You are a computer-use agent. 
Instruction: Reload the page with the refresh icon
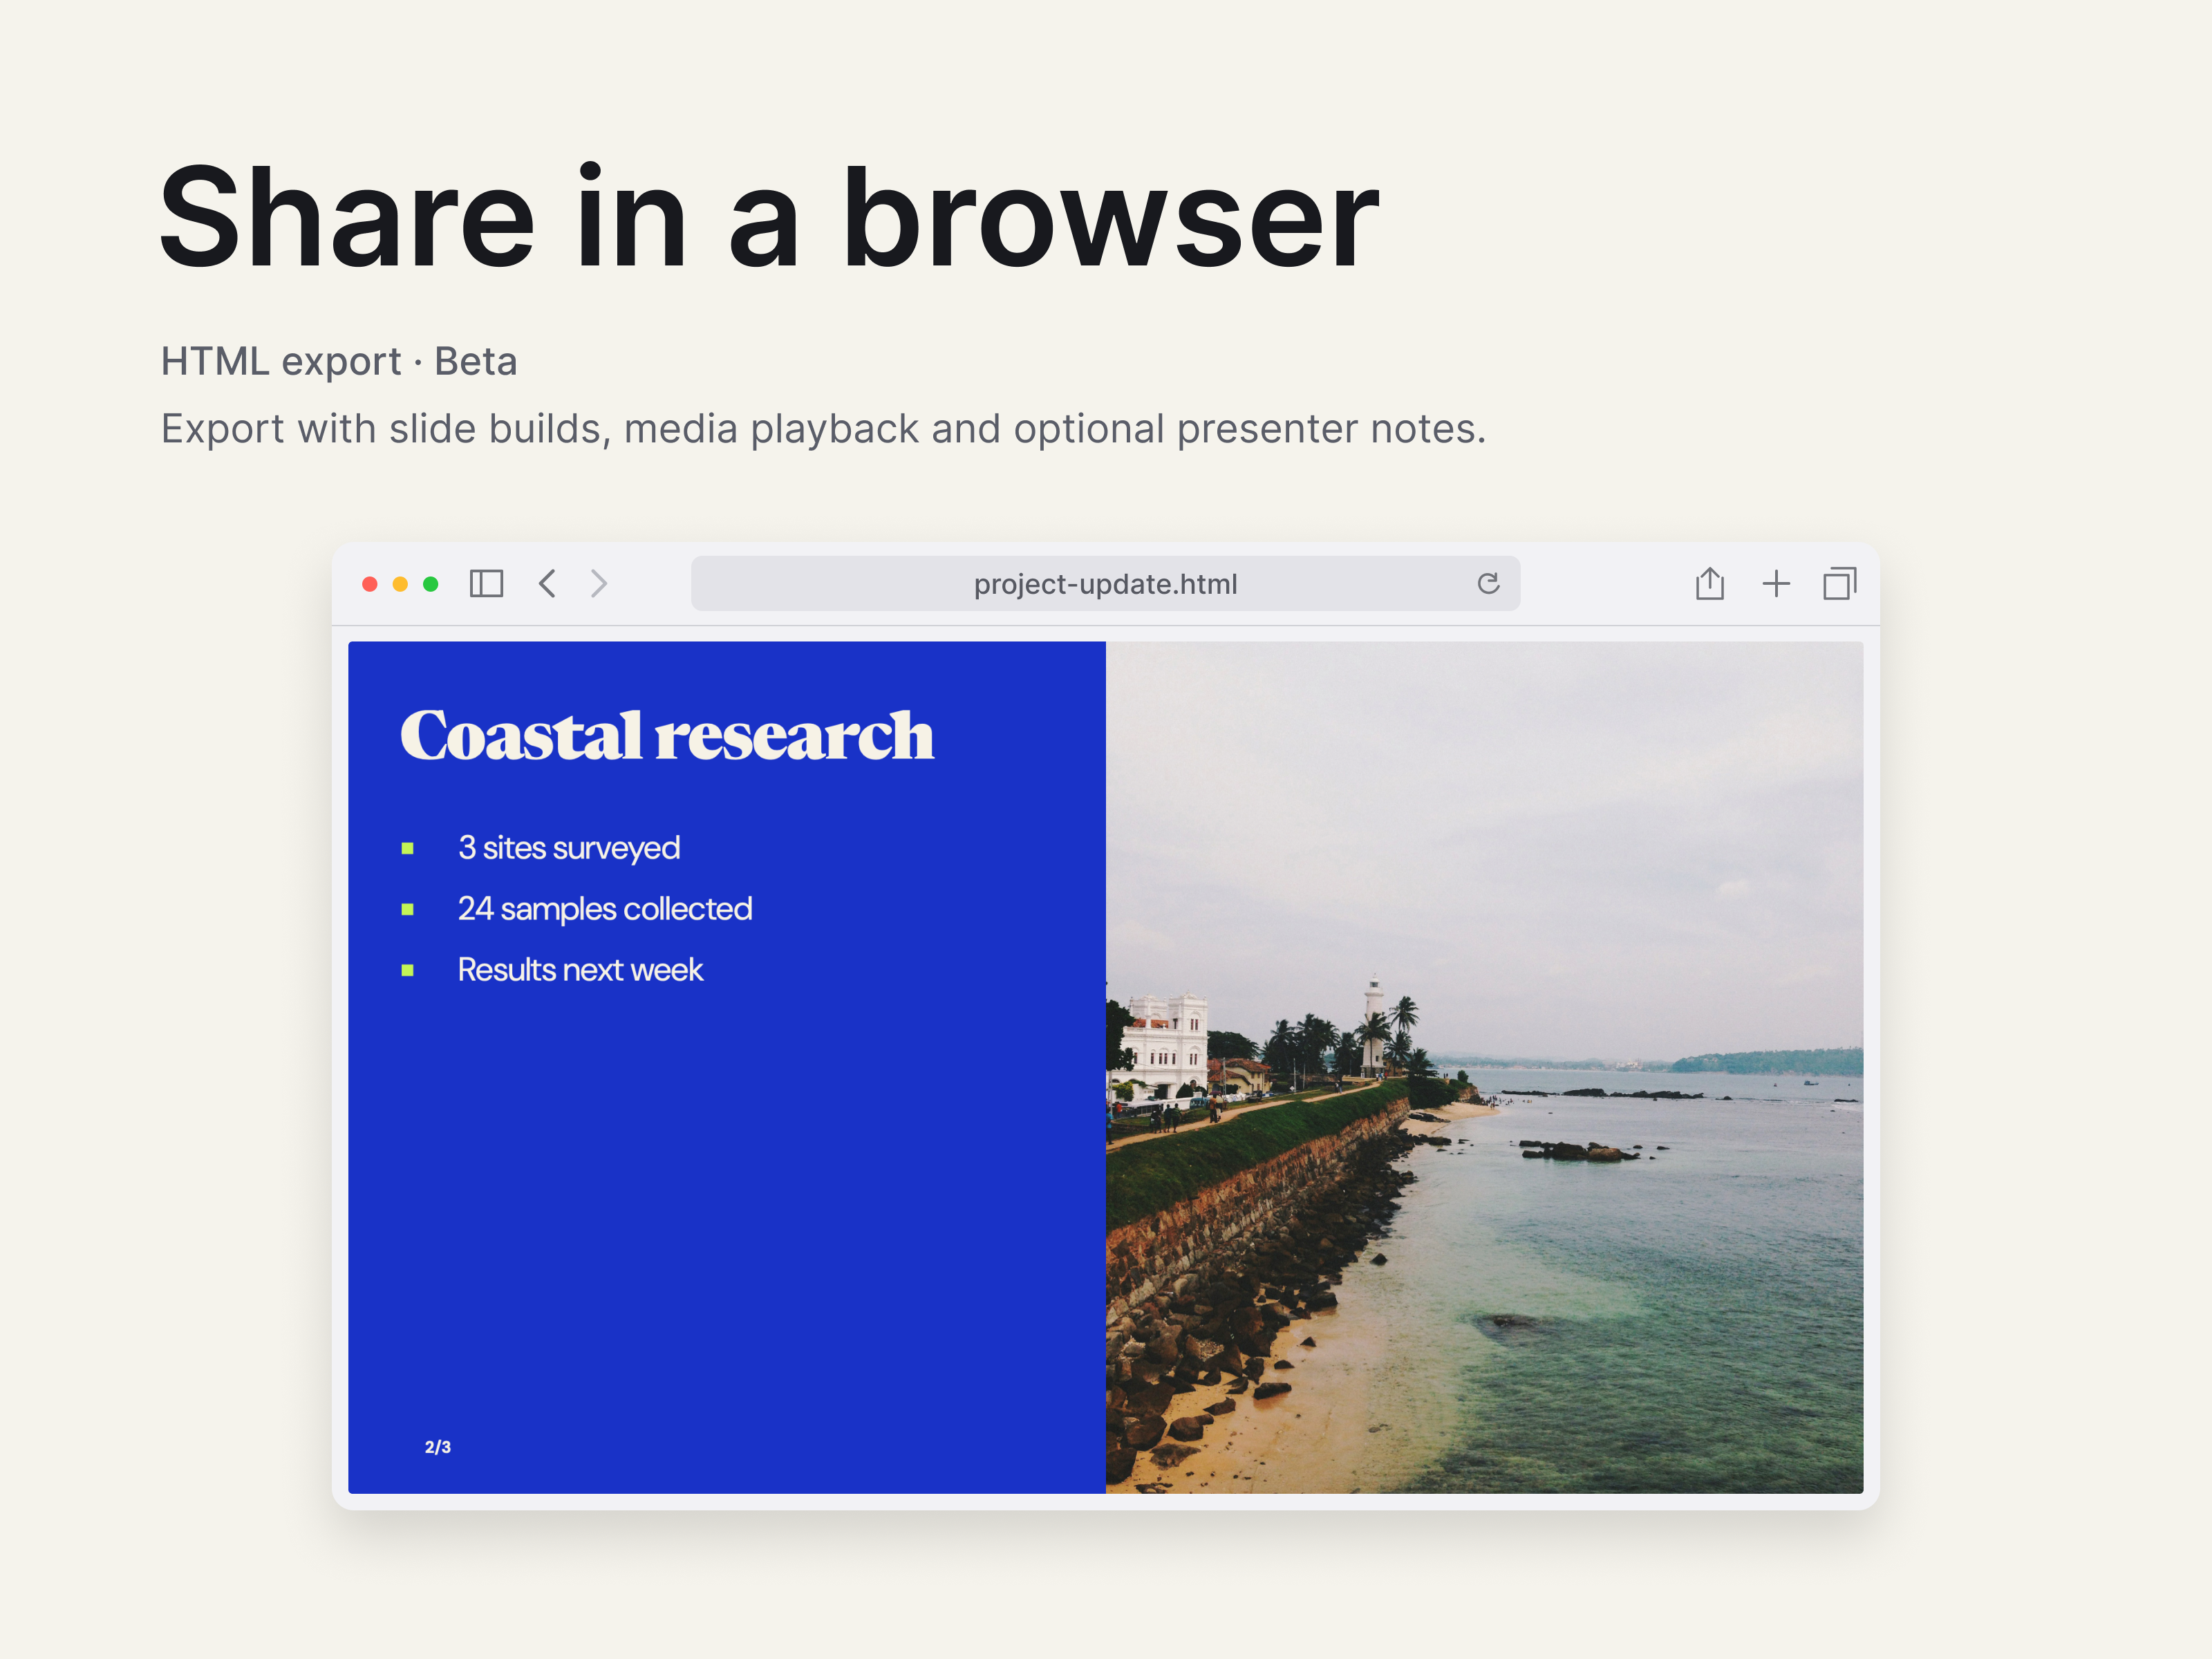click(x=1488, y=583)
